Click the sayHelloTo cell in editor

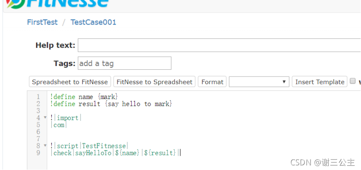click(93, 153)
